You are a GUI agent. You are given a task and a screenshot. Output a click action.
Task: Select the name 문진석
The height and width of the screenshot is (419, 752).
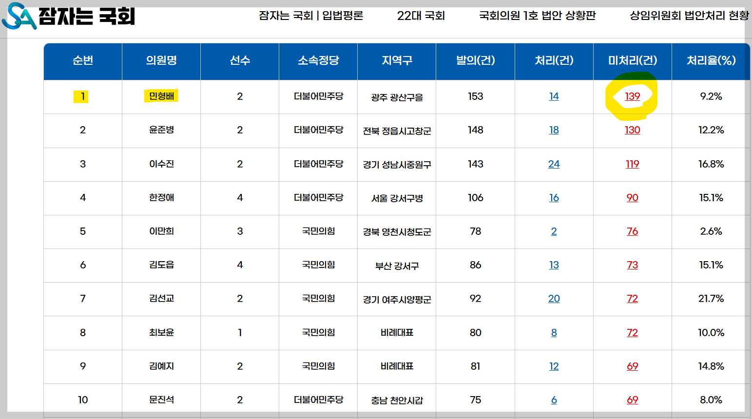[x=161, y=400]
